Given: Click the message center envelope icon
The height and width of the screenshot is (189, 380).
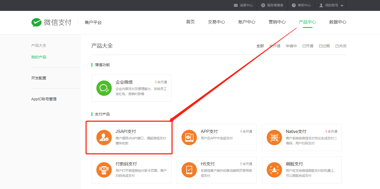Looking at the screenshot, I should [236, 5].
